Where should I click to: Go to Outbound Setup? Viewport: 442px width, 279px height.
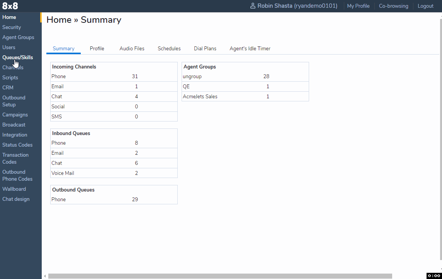14,101
